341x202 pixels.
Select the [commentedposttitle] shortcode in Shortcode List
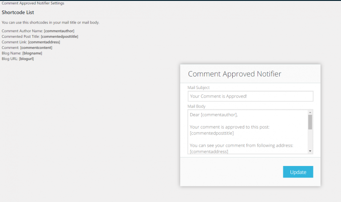coord(59,36)
